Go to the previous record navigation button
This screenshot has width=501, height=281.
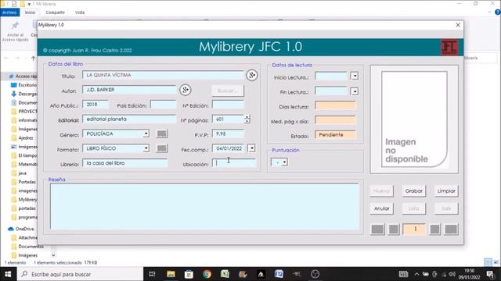[394, 229]
